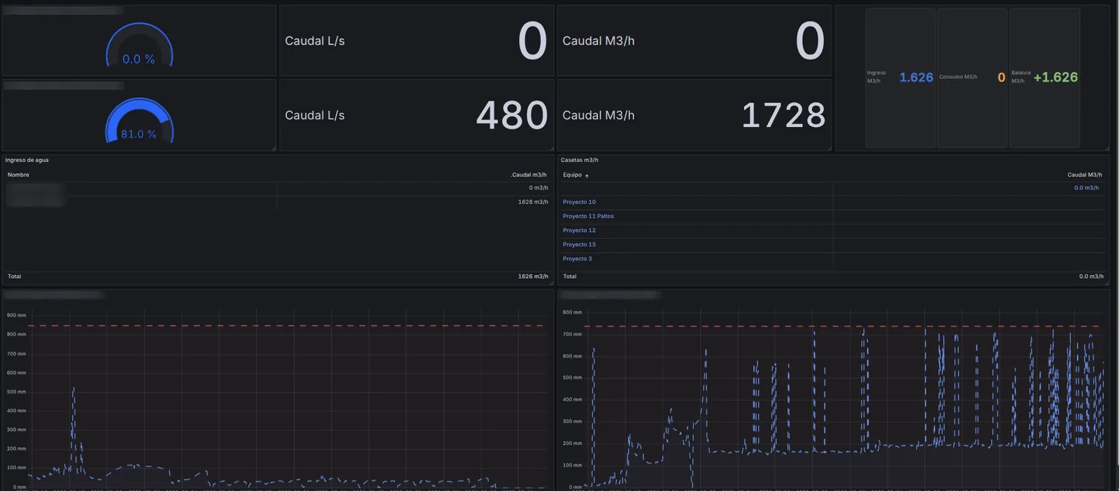This screenshot has width=1119, height=491.
Task: Click the Caudal M3/h value 1728
Action: coord(783,115)
